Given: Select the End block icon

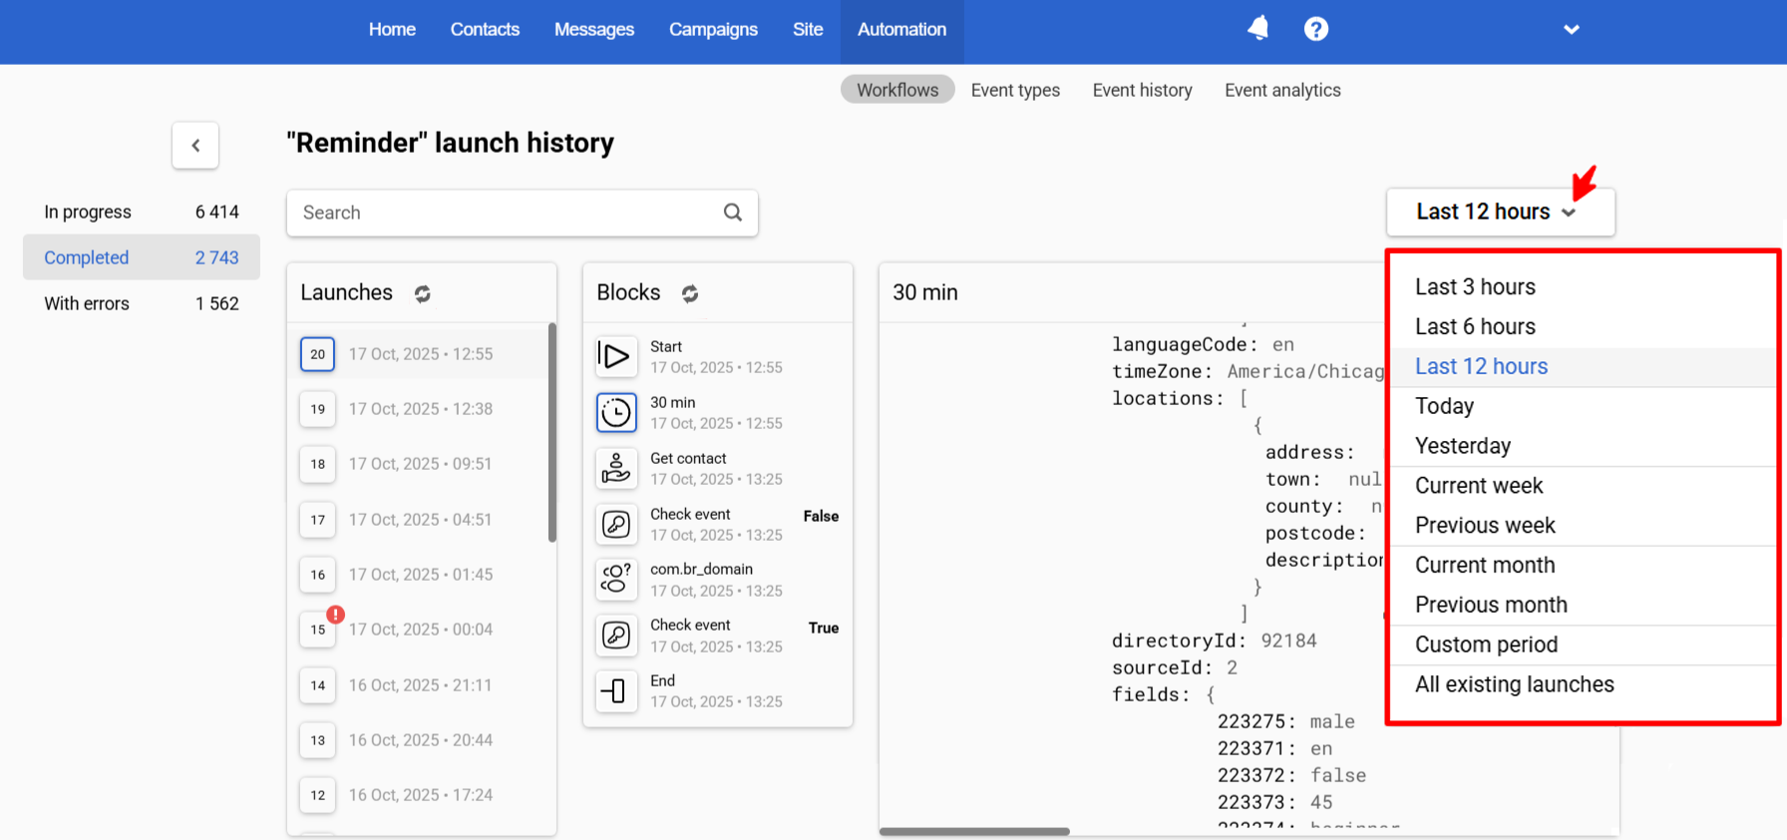Looking at the screenshot, I should [616, 690].
